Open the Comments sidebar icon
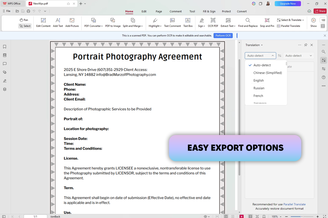 (4, 64)
